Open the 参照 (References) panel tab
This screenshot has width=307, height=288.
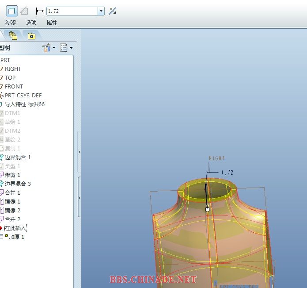point(10,23)
